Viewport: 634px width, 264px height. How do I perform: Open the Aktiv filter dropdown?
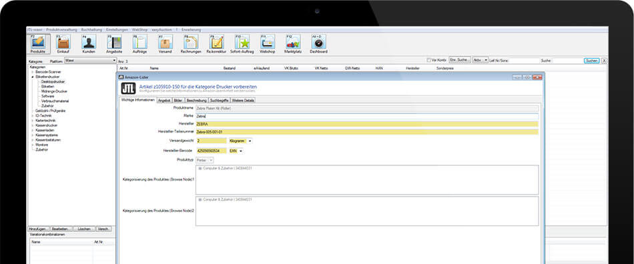[481, 61]
